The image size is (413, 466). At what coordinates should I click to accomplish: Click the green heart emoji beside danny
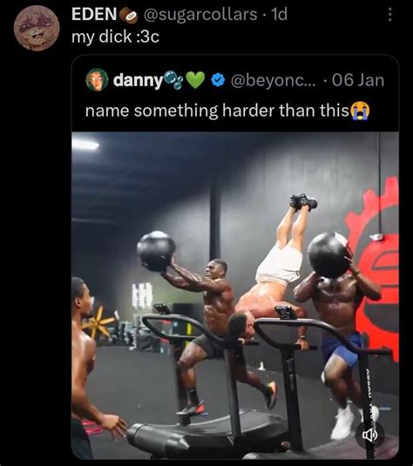pyautogui.click(x=195, y=80)
